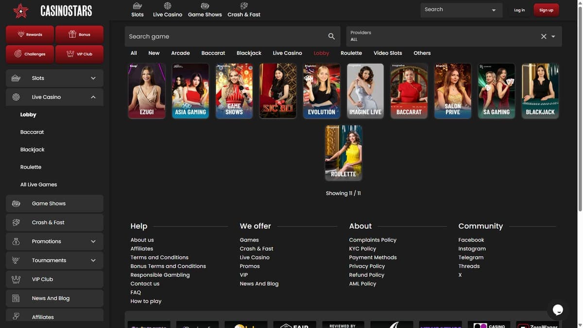Viewport: 583px width, 328px height.
Task: Select the Video Slots category tab
Action: [x=388, y=53]
